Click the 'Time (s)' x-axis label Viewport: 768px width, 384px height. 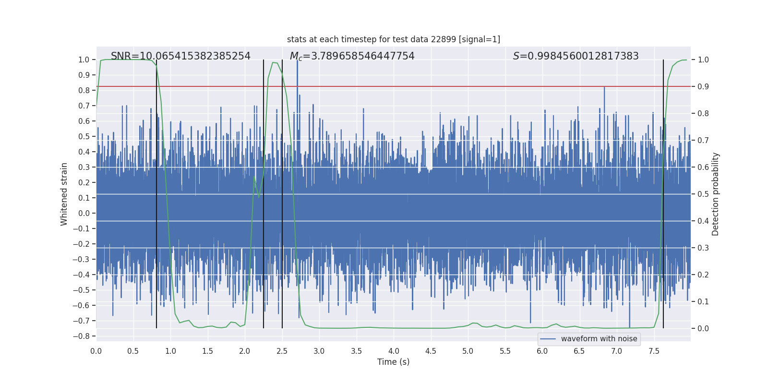point(394,362)
